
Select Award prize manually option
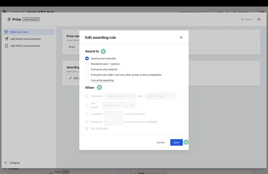87,58
